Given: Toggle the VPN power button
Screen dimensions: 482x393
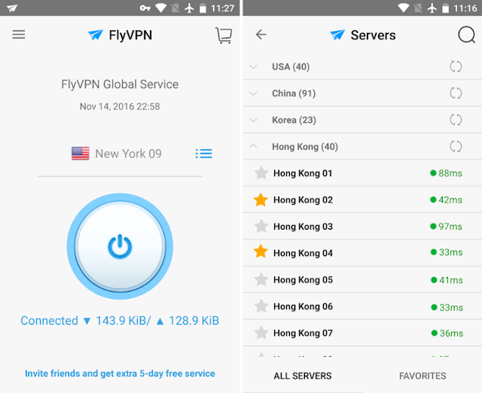Looking at the screenshot, I should (120, 246).
